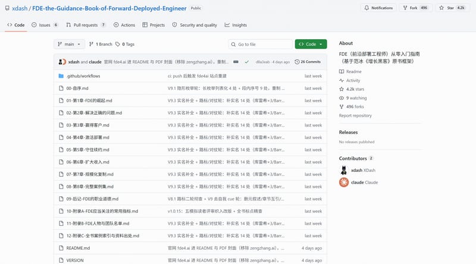Expand the green Code dropdown button

click(x=311, y=44)
